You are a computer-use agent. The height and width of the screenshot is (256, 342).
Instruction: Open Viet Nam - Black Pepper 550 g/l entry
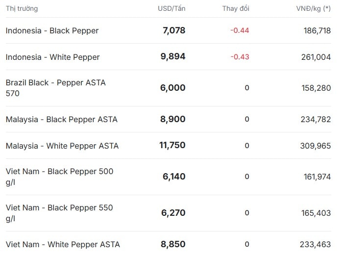59,213
